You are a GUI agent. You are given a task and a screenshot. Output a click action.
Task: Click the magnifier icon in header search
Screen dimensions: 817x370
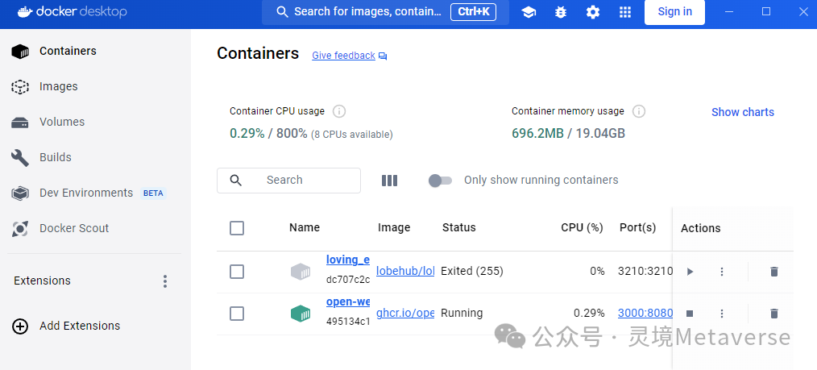point(283,12)
